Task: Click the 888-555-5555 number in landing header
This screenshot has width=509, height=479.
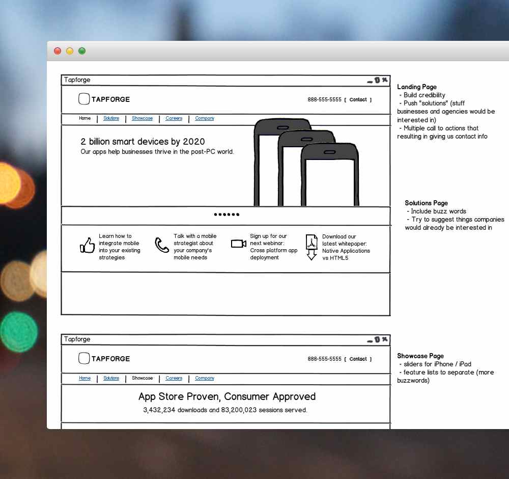Action: (324, 100)
